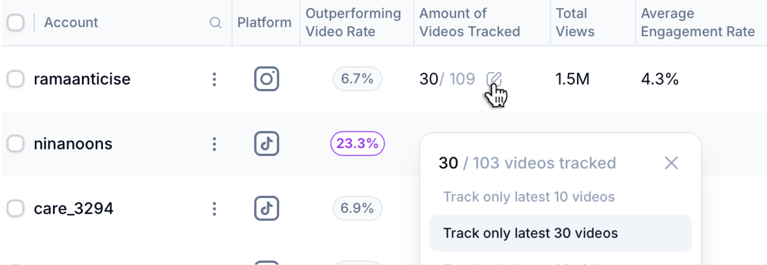The height and width of the screenshot is (265, 767).
Task: Click the Instagram platform icon for ramaanticise
Action: 267,79
